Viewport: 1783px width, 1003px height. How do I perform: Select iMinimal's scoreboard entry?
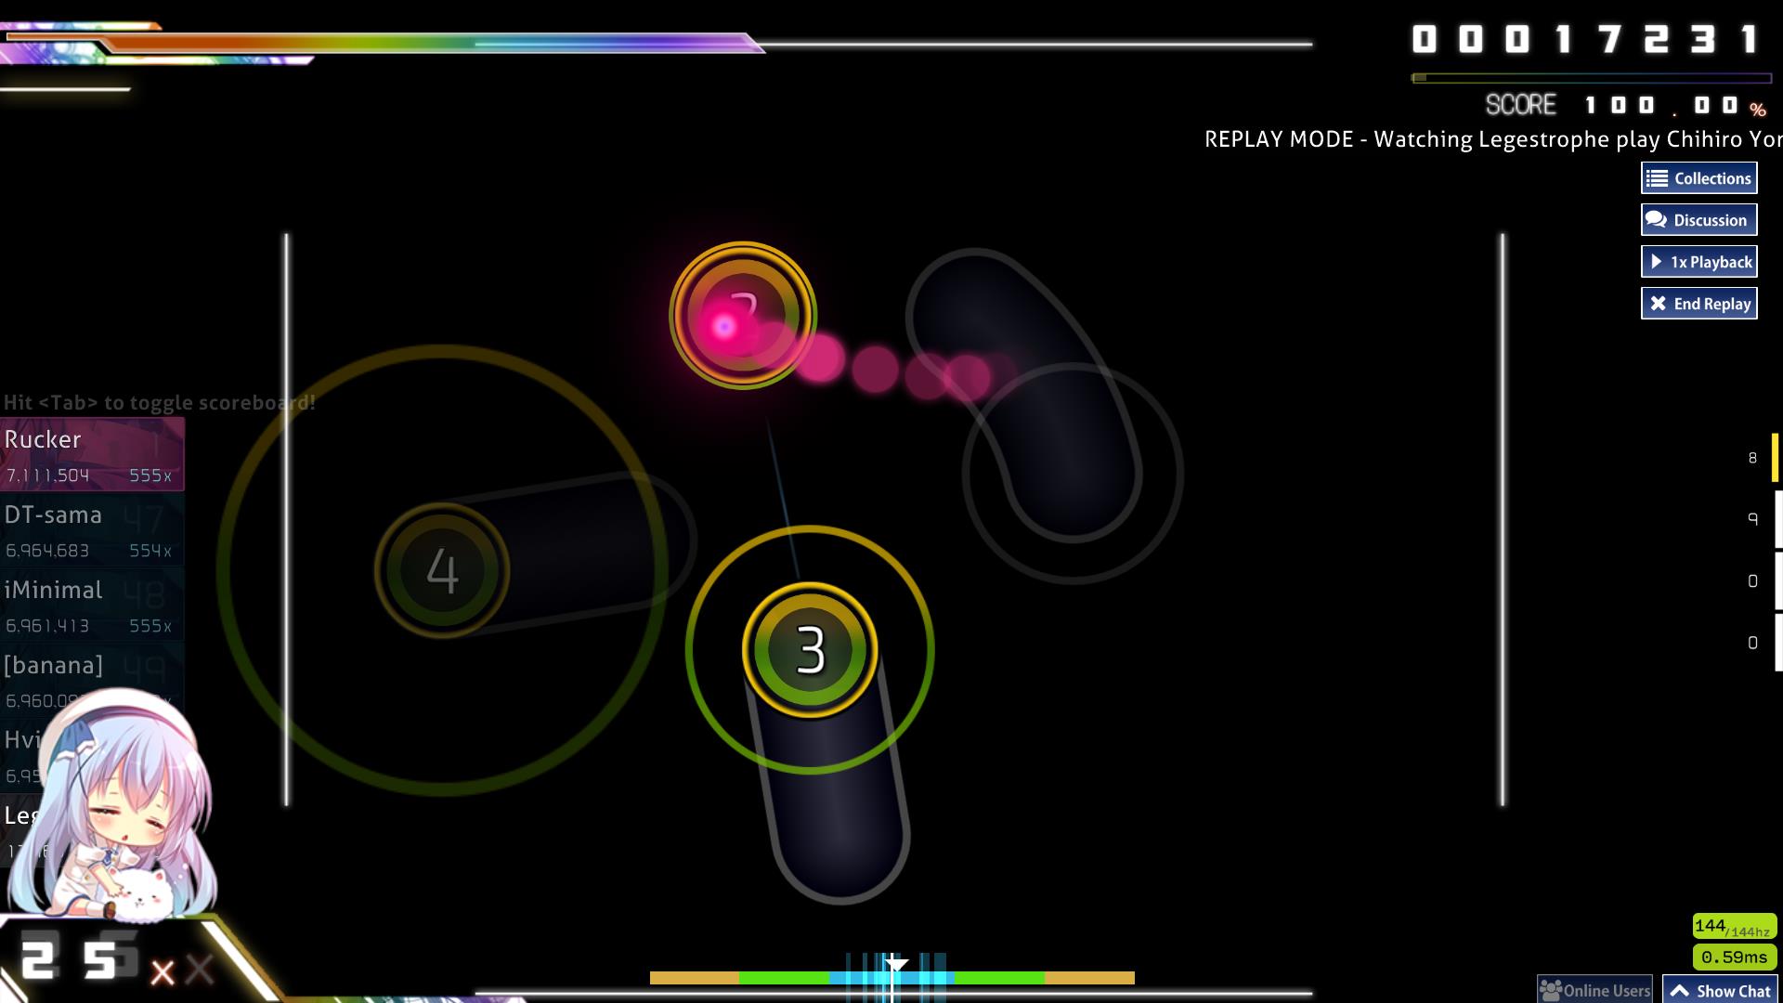point(91,606)
